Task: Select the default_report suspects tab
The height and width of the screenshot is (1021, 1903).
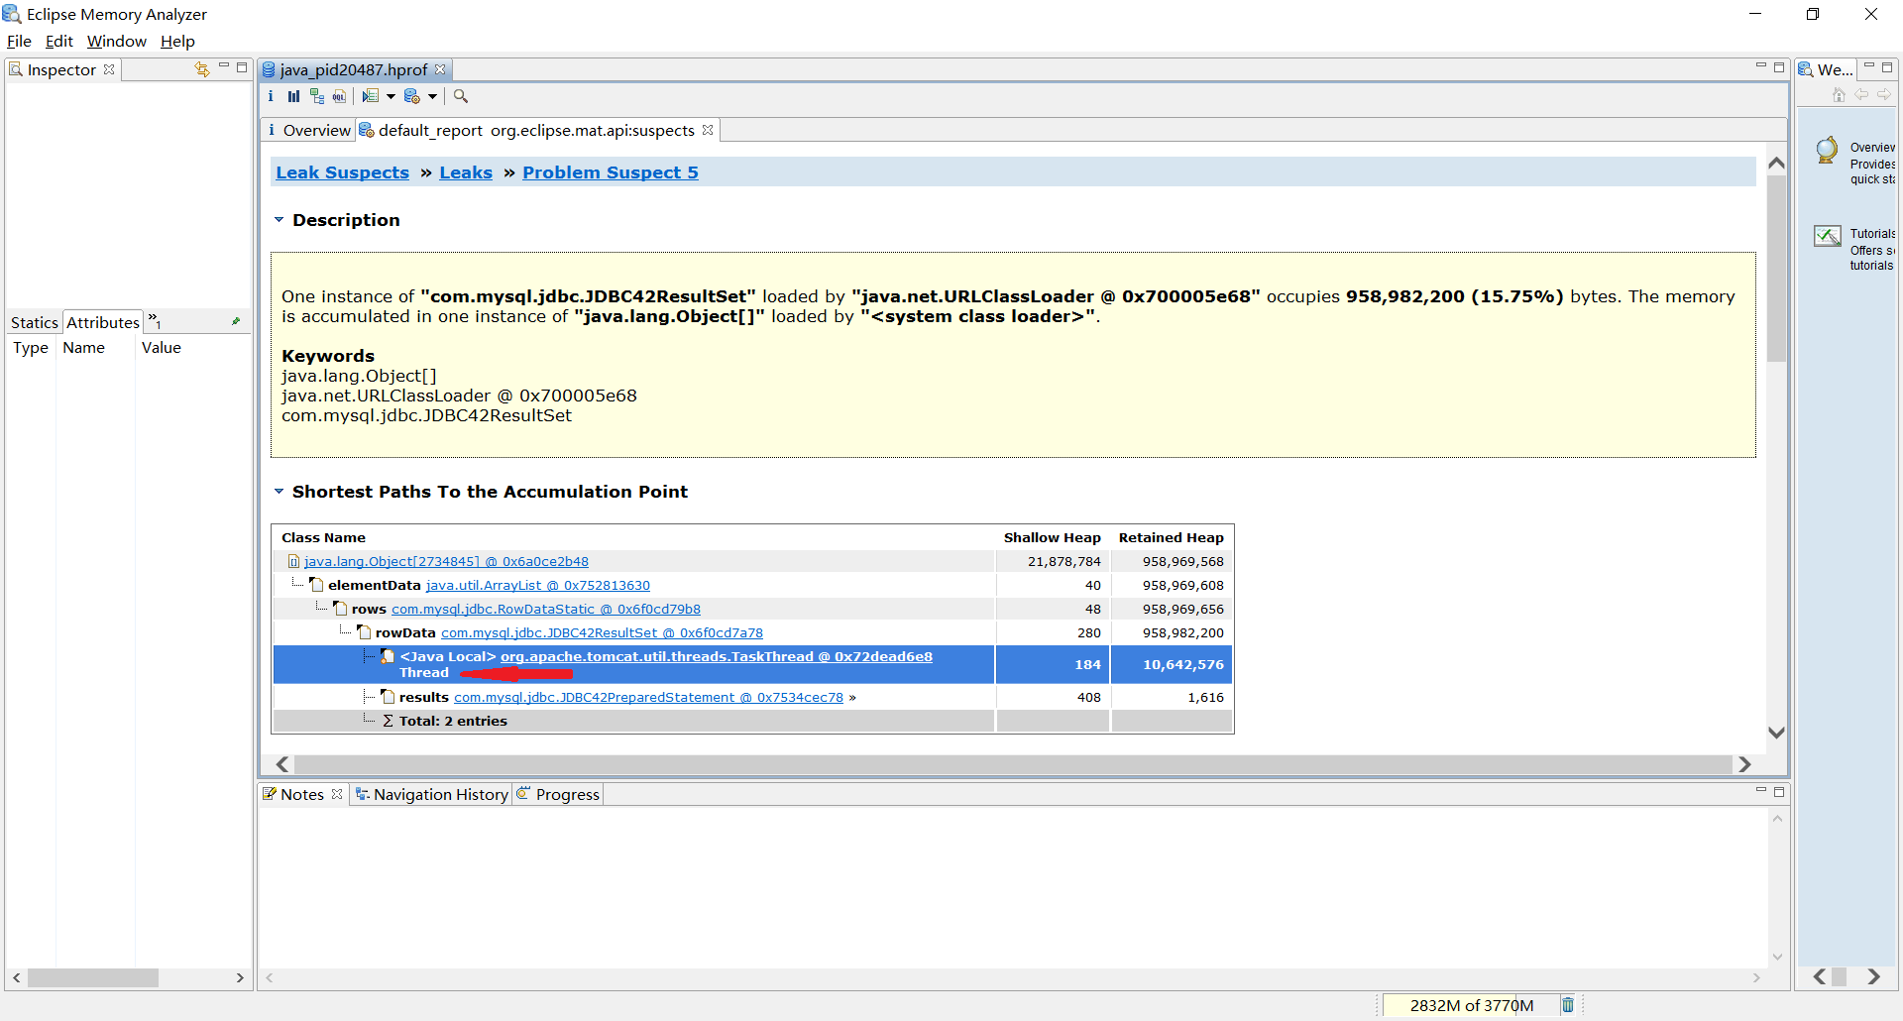Action: click(535, 130)
